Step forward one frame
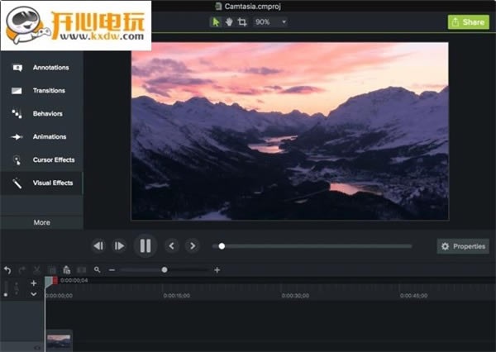496x352 pixels. 119,246
